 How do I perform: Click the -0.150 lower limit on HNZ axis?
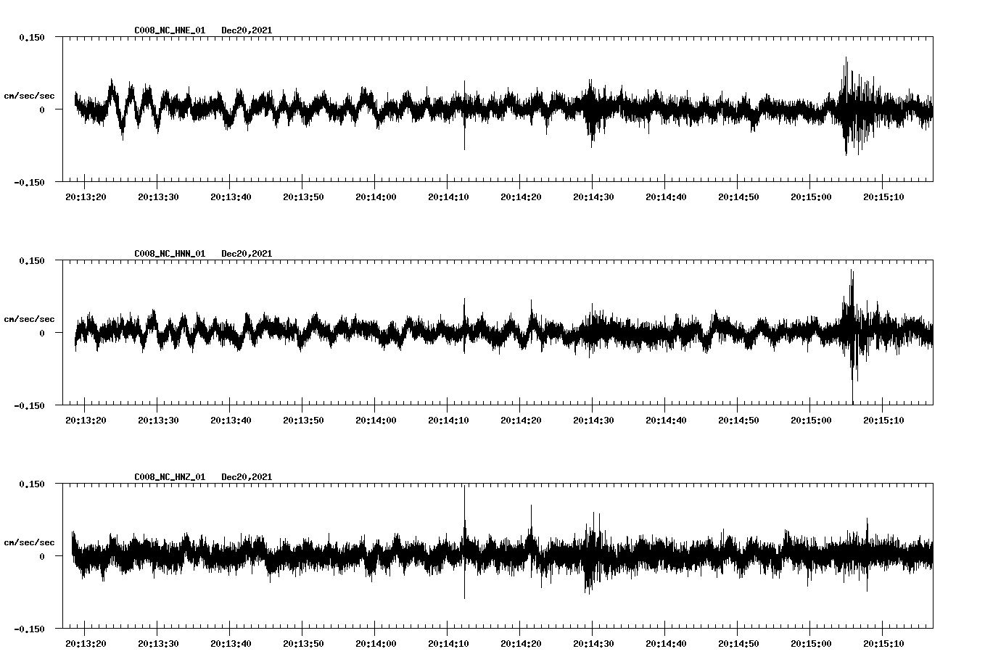[x=29, y=629]
